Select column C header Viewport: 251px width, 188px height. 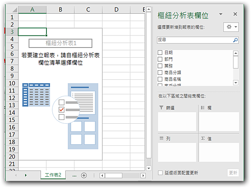(88, 10)
